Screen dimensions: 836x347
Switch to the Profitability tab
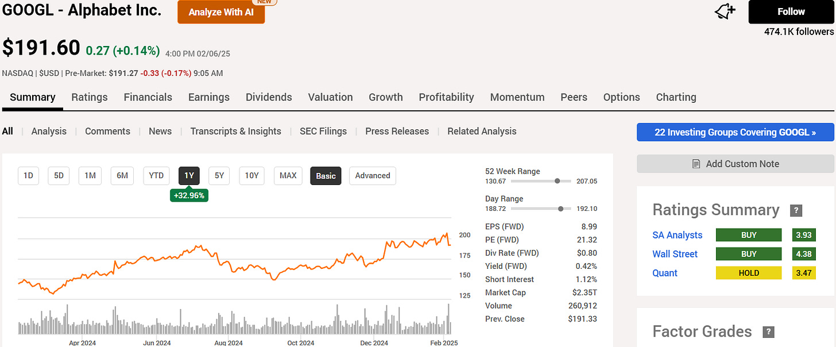(446, 97)
